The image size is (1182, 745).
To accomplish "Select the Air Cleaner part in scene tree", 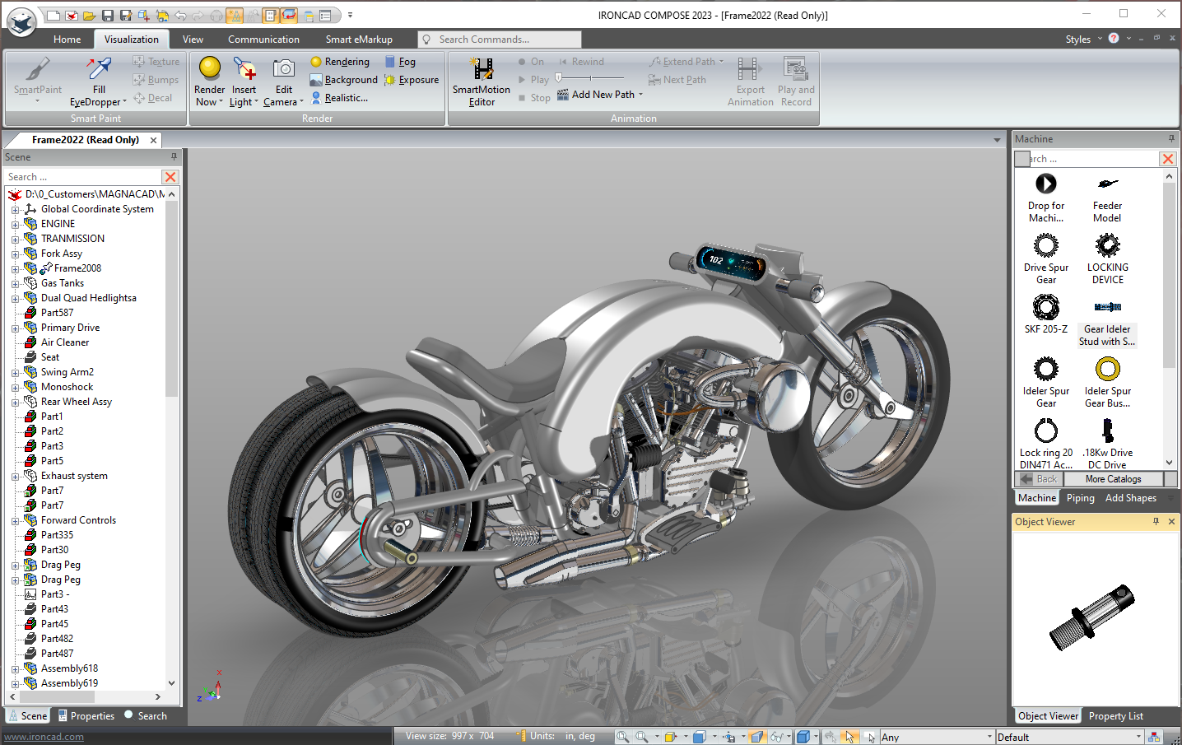I will tap(65, 342).
